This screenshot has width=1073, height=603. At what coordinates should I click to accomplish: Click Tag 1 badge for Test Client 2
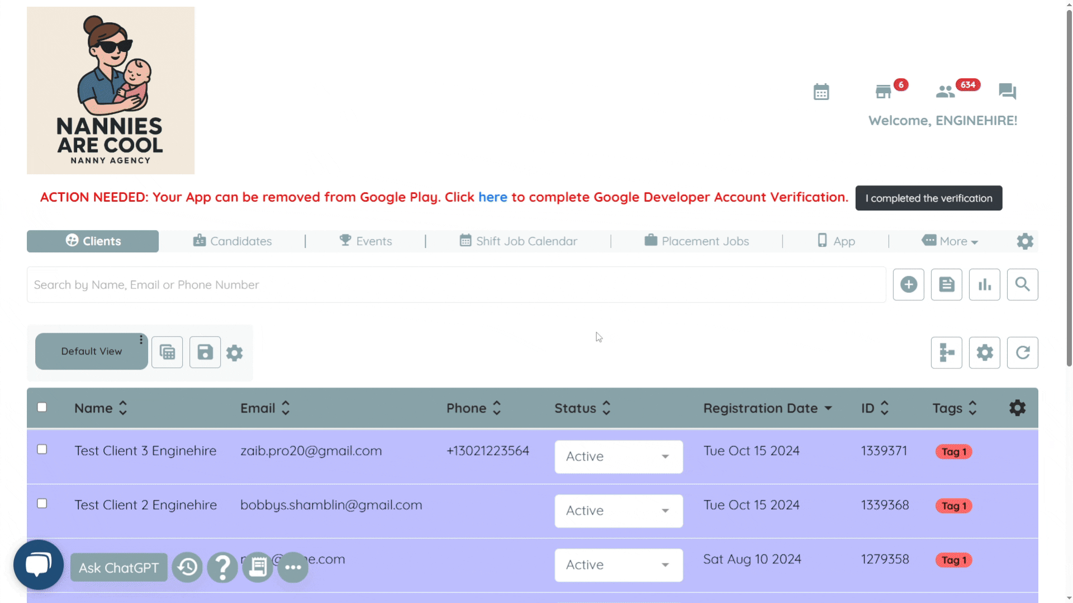[x=953, y=506]
